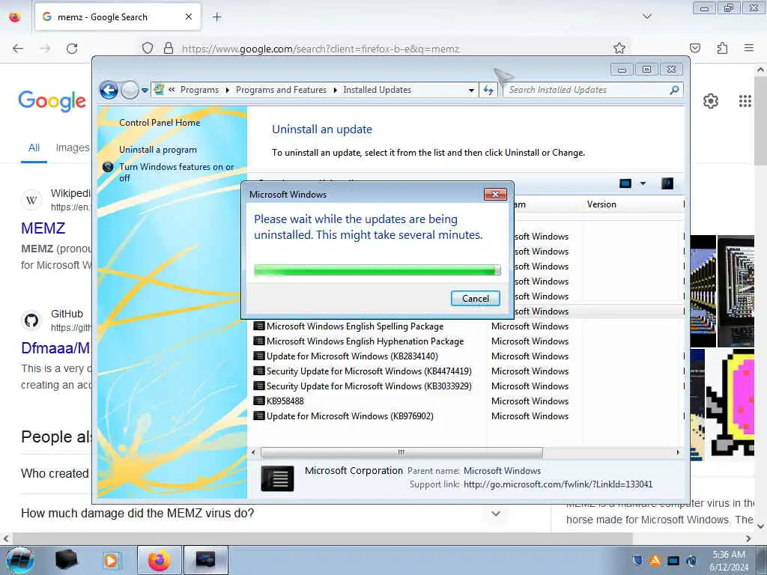Viewport: 767px width, 575px height.
Task: Select Programs in the breadcrumb path
Action: point(199,90)
